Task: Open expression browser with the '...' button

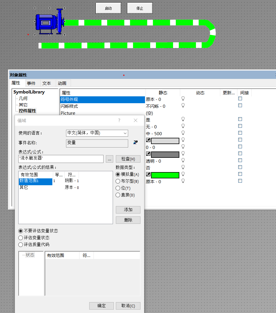Action: (x=110, y=159)
